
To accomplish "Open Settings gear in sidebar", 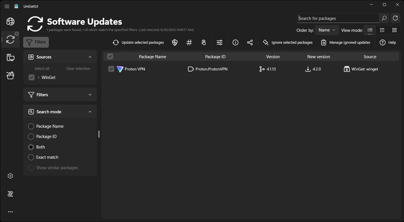I will [10, 176].
